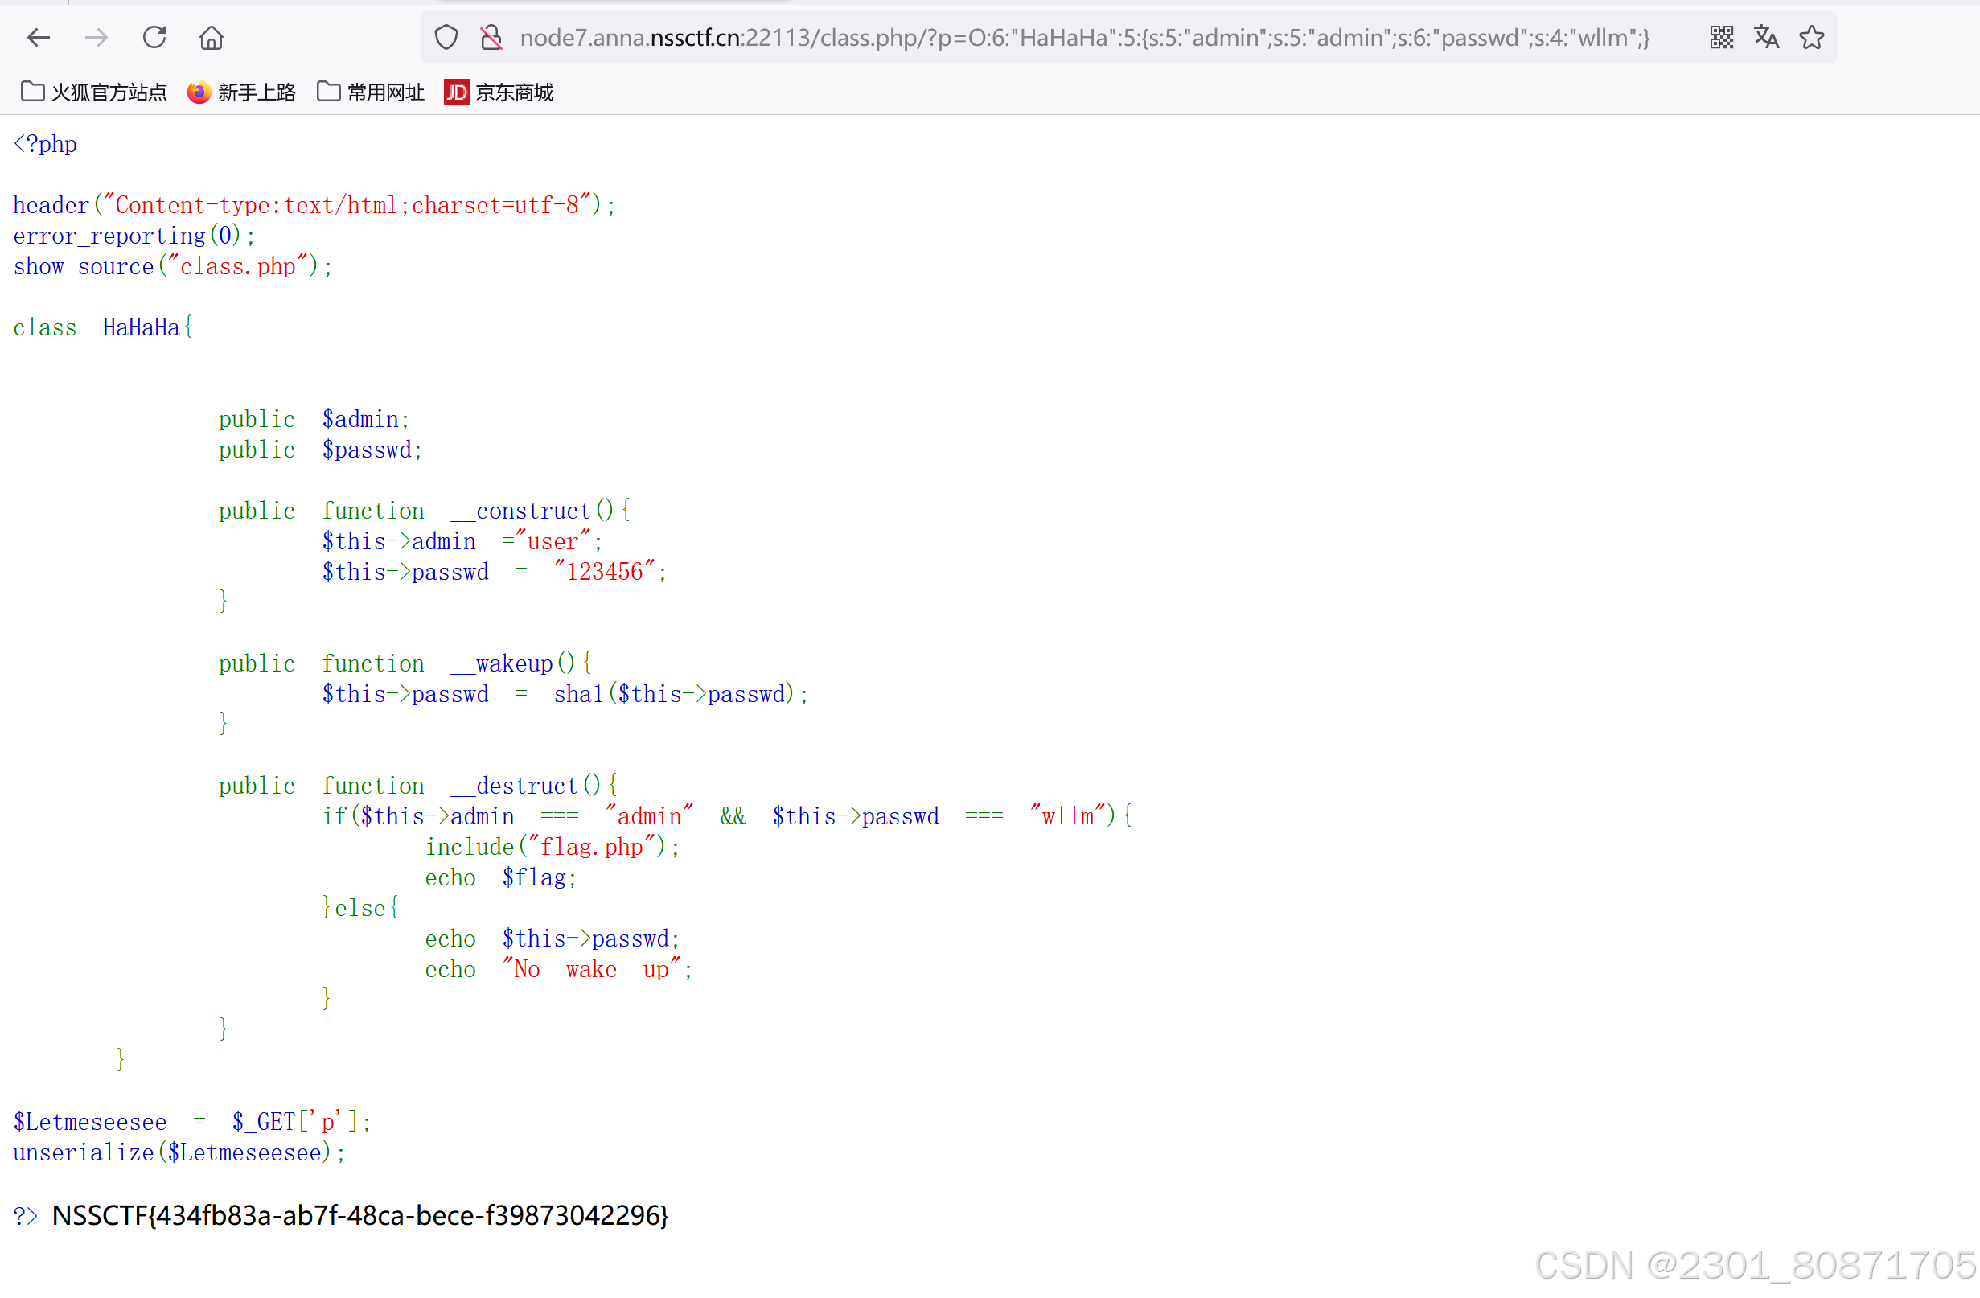Expand the 常用网址 bookmark folder
The height and width of the screenshot is (1298, 1980).
(371, 92)
